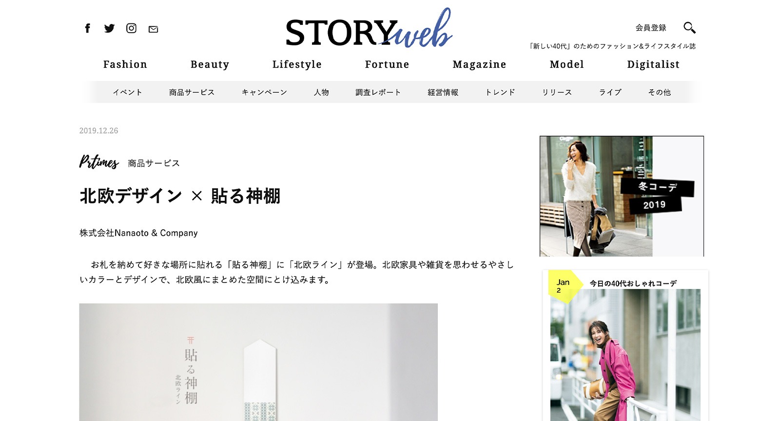Open the Fashion menu
This screenshot has height=421, width=780.
click(x=125, y=64)
